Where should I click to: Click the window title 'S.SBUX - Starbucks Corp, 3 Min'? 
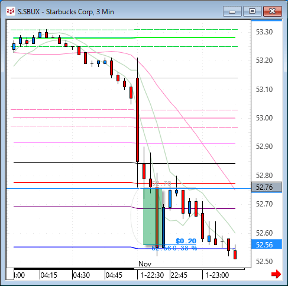(x=66, y=12)
